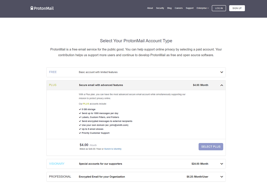Click the checkmark next to "Priority Customer Support"

point(80,133)
